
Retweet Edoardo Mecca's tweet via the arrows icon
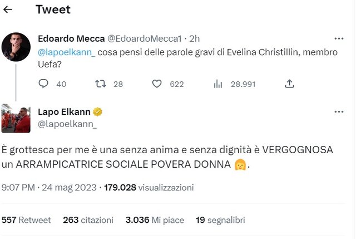101,84
